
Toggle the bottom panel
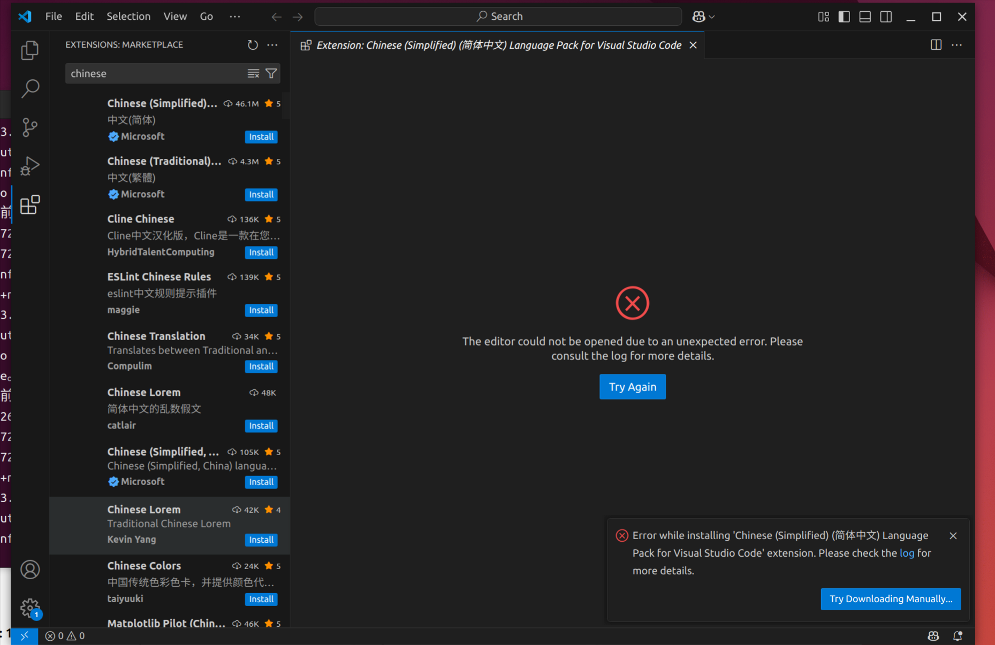tap(865, 17)
